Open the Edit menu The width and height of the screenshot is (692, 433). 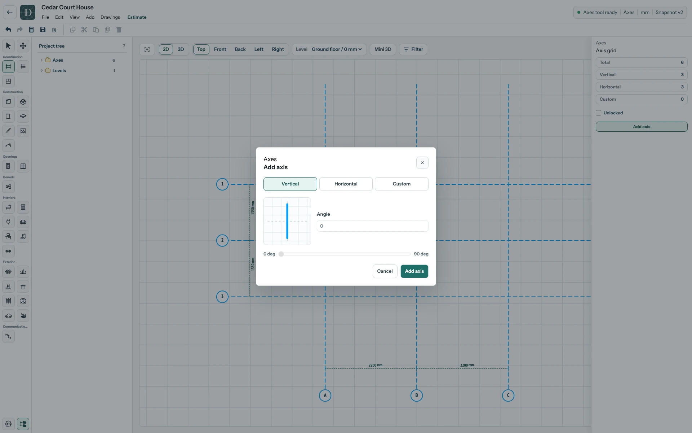[59, 17]
